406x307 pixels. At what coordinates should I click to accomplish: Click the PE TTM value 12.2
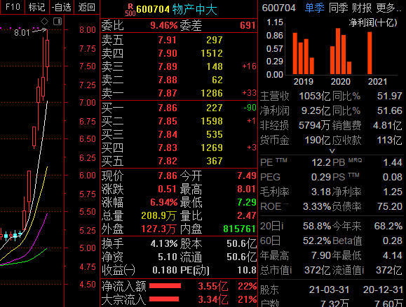click(321, 162)
